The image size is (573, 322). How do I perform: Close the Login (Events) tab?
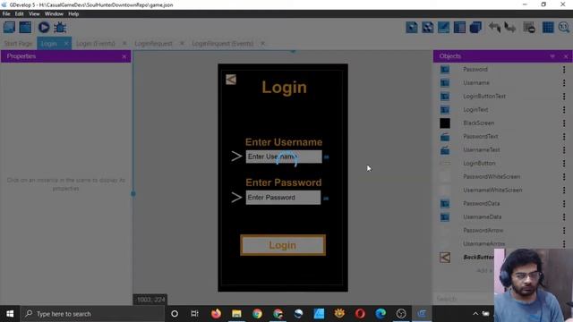[x=124, y=44]
